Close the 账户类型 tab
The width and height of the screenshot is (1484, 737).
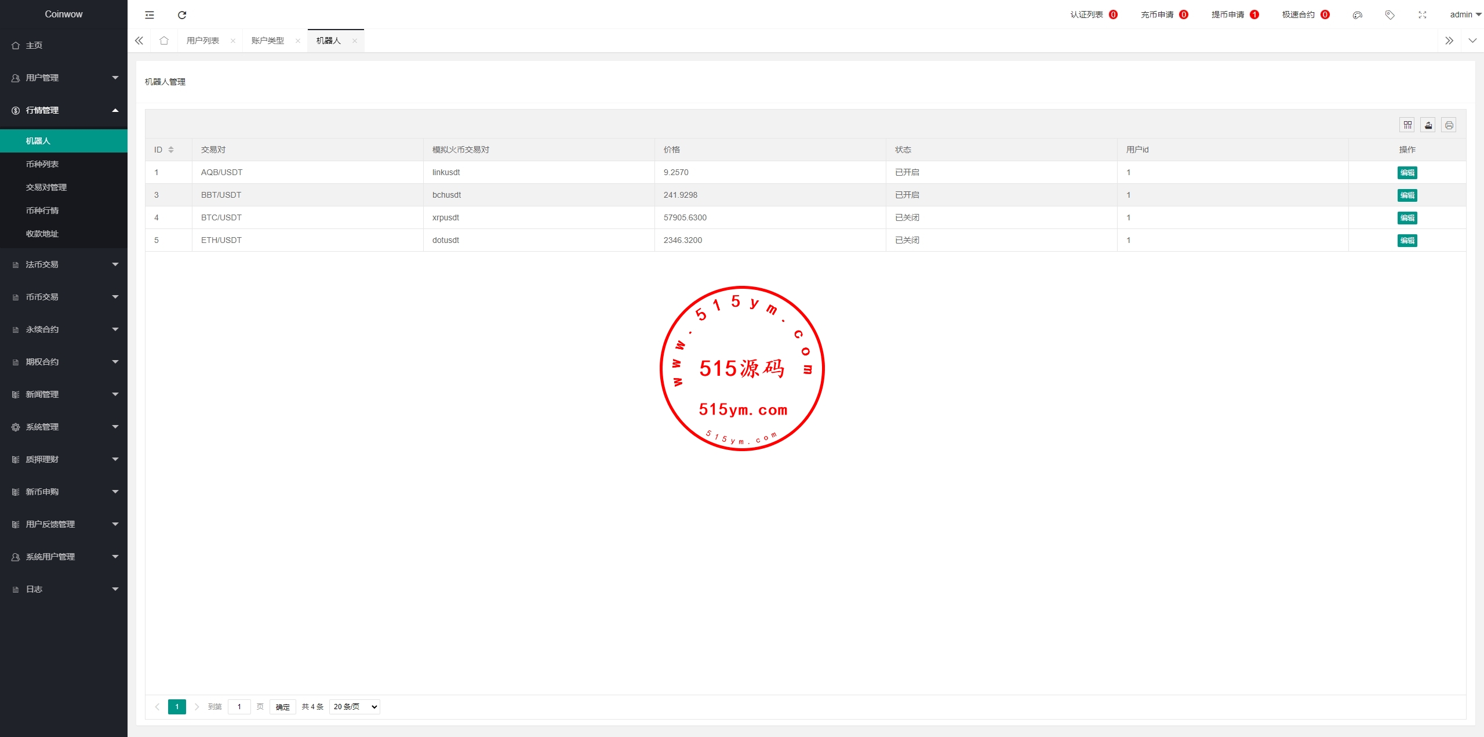298,41
